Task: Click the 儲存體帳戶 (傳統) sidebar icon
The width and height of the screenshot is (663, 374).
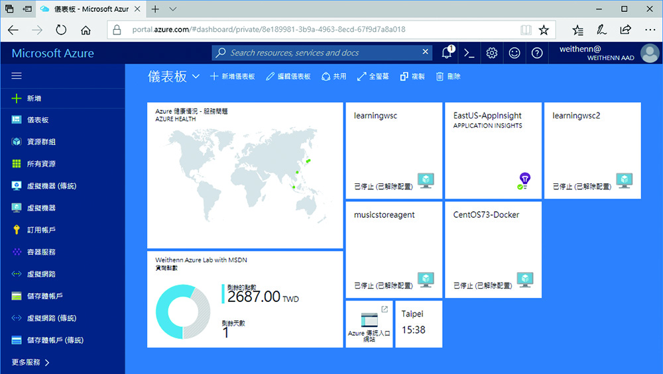Action: (17, 340)
